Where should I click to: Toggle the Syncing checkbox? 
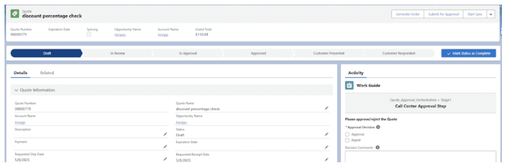pyautogui.click(x=89, y=35)
